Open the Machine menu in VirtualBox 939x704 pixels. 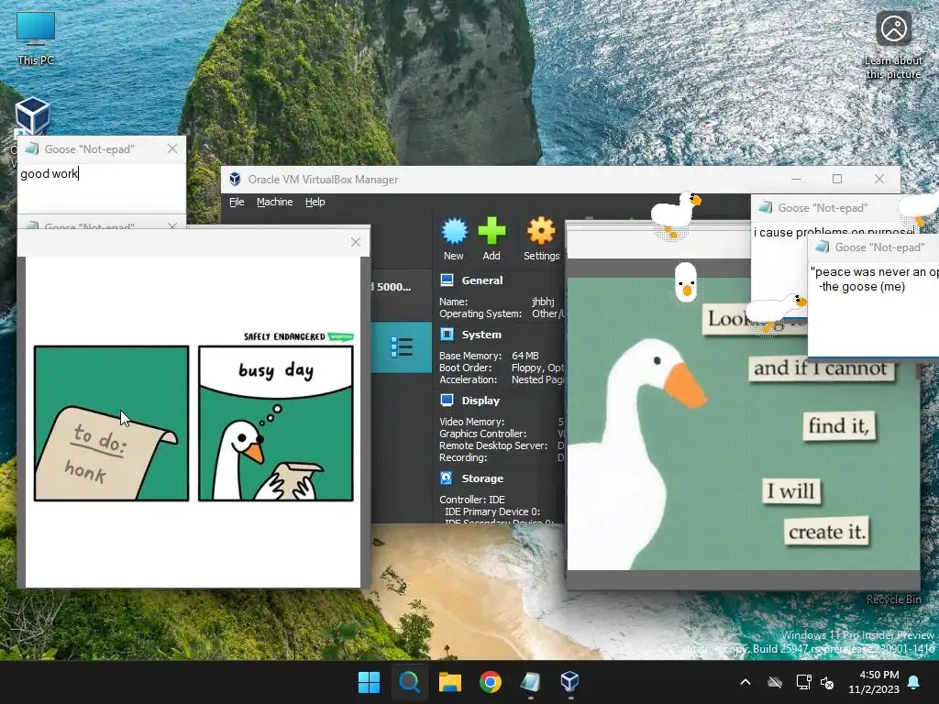275,202
